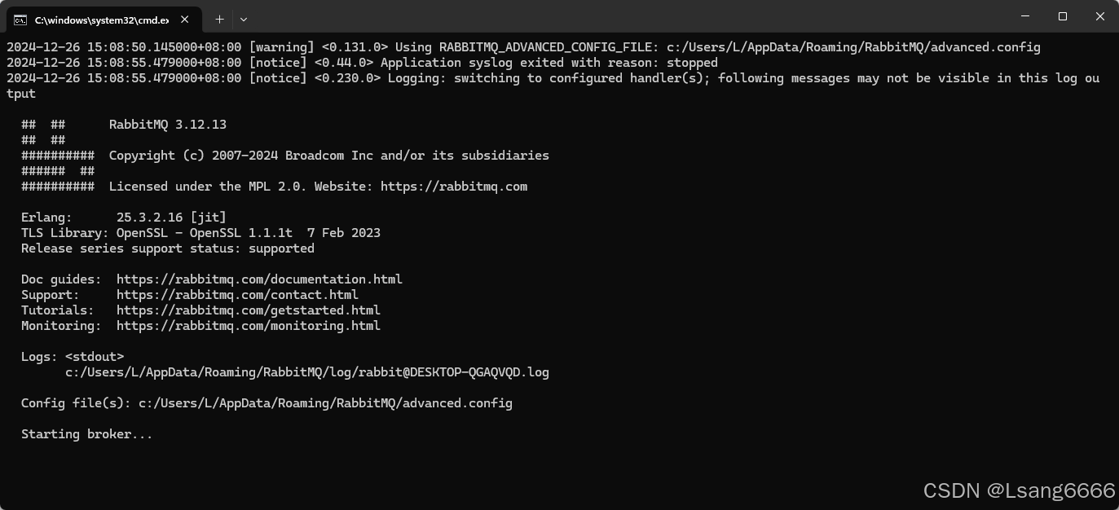Click the X icon on the cmd.exe tab

tap(184, 19)
